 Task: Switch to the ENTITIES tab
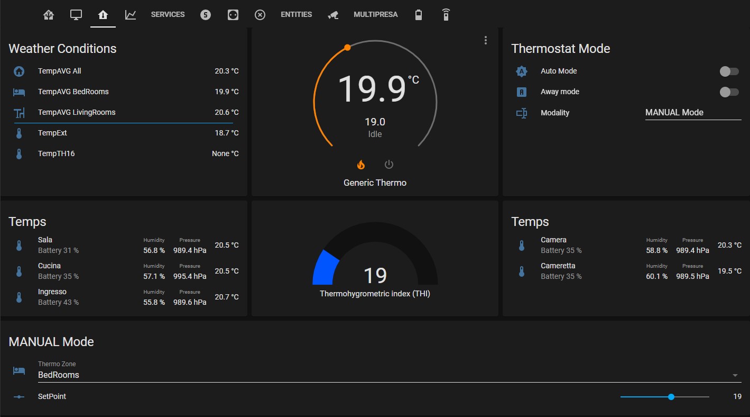click(x=297, y=15)
